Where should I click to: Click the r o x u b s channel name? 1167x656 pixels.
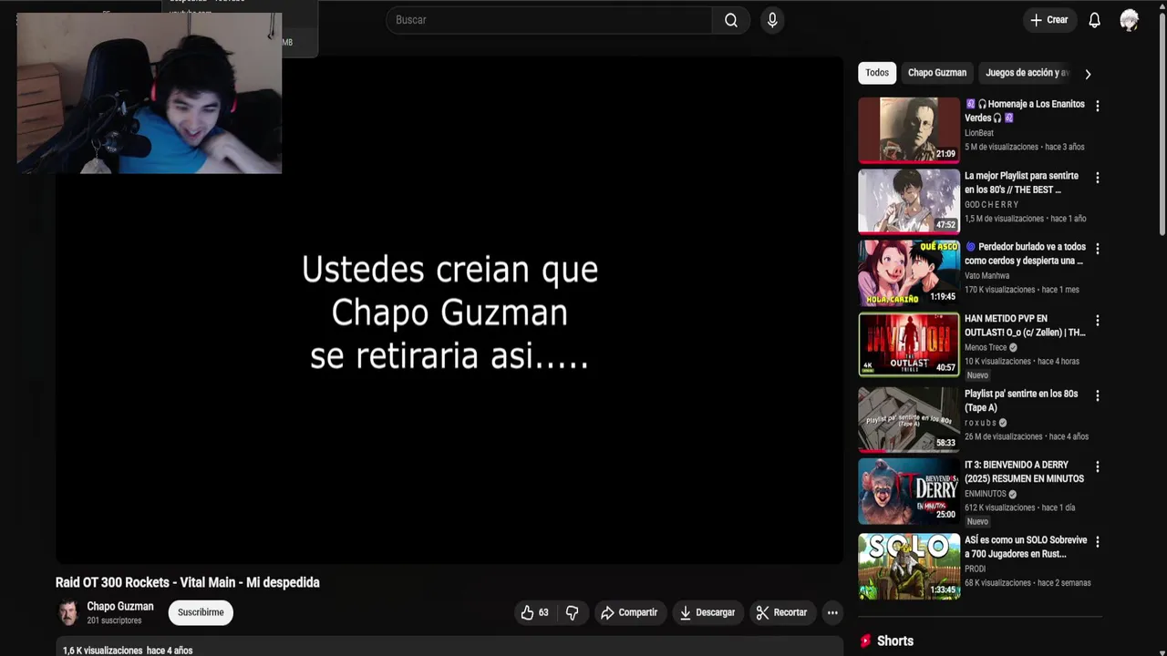(980, 423)
